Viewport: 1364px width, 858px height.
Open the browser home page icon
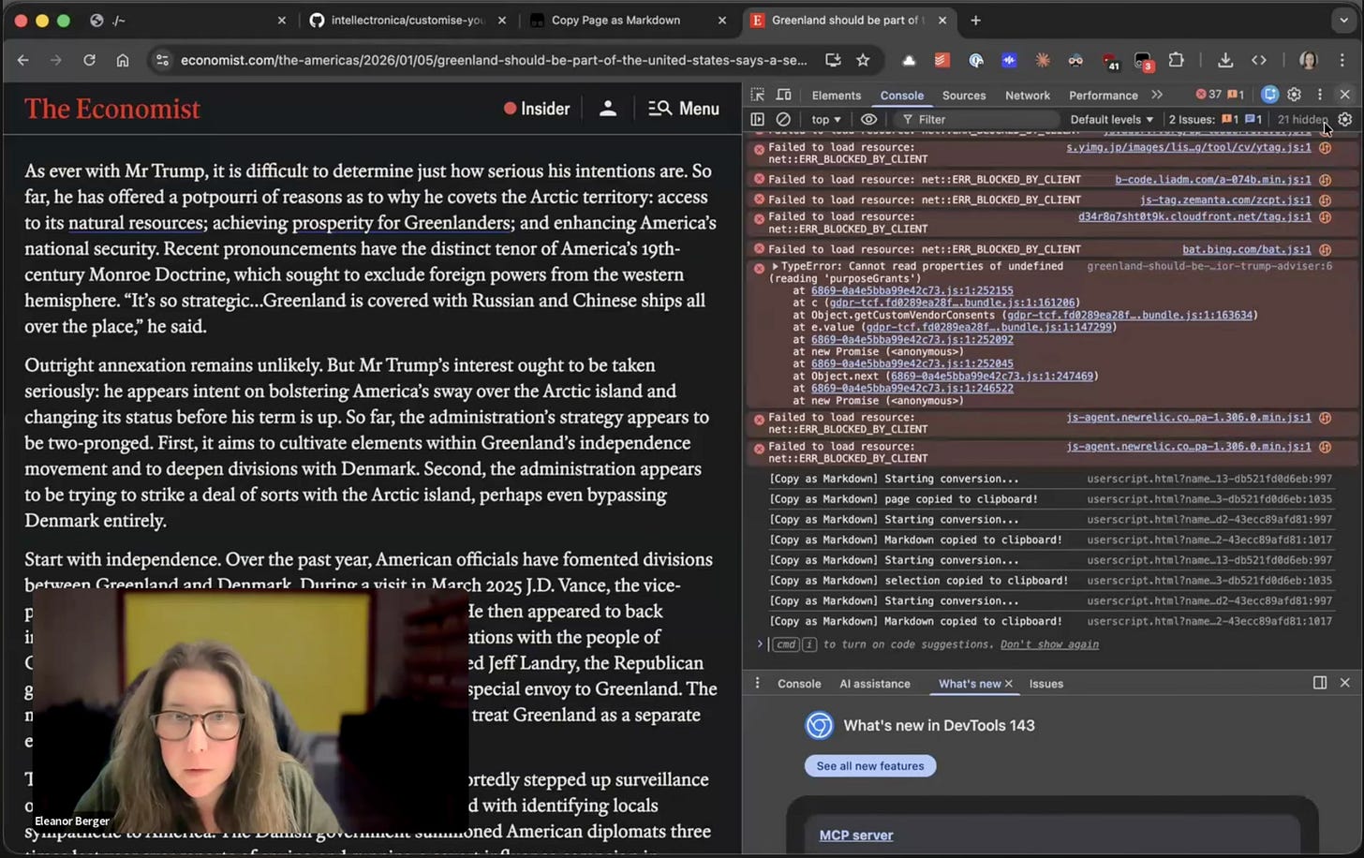tap(123, 60)
